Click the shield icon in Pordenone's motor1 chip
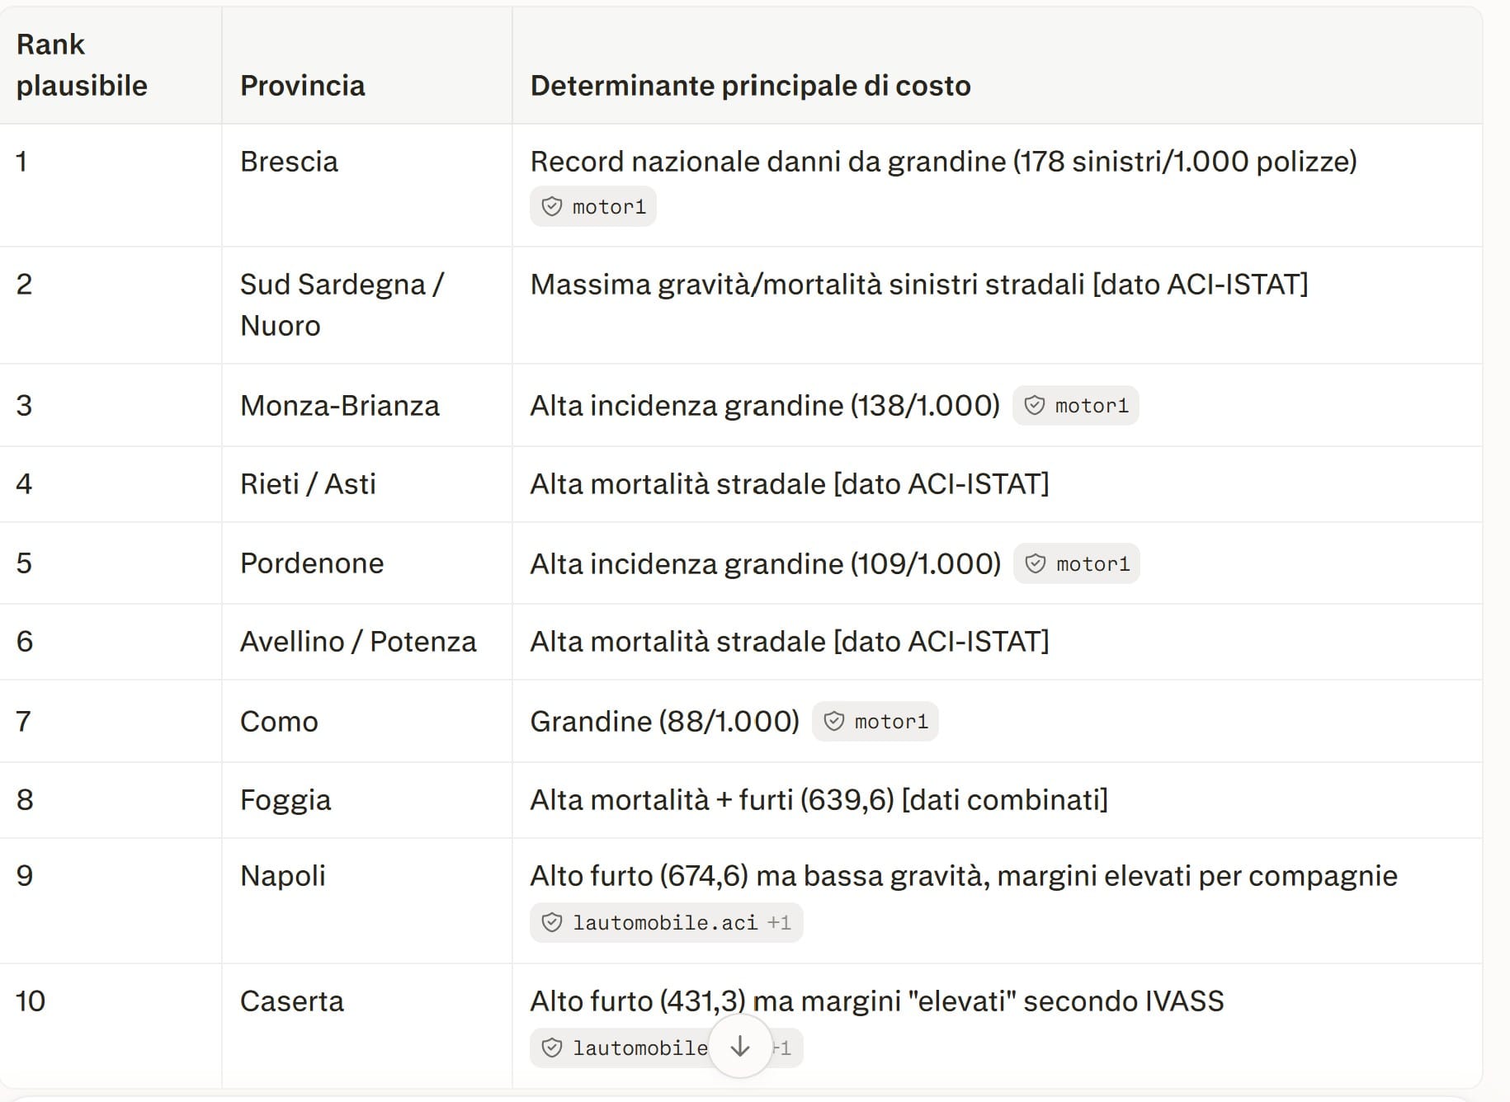This screenshot has width=1510, height=1102. point(1036,563)
